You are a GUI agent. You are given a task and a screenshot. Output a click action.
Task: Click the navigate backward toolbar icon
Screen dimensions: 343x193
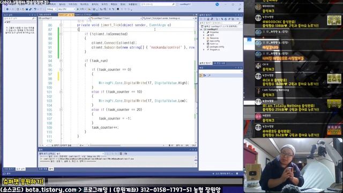click(8, 9)
